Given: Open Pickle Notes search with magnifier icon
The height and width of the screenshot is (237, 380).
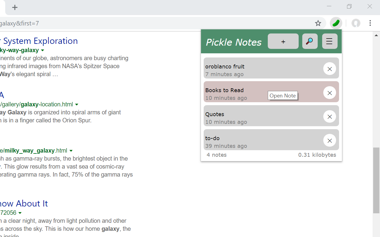Looking at the screenshot, I should point(310,41).
